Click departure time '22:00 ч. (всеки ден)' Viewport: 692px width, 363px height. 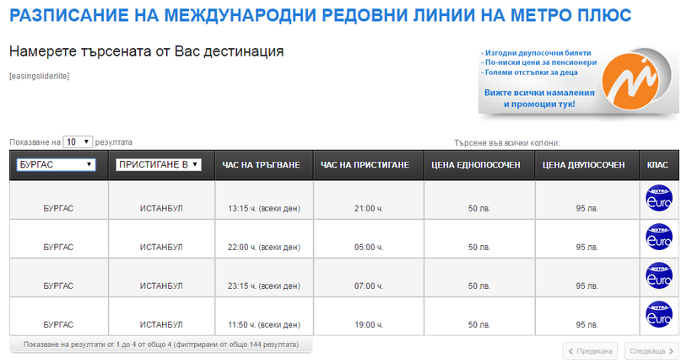click(264, 247)
